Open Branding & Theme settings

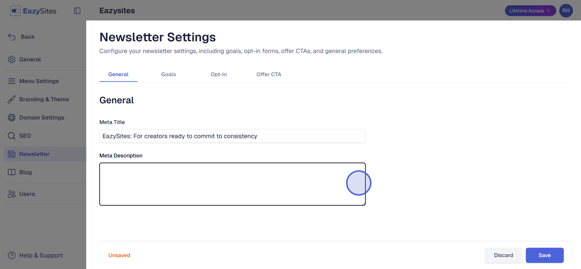[44, 99]
